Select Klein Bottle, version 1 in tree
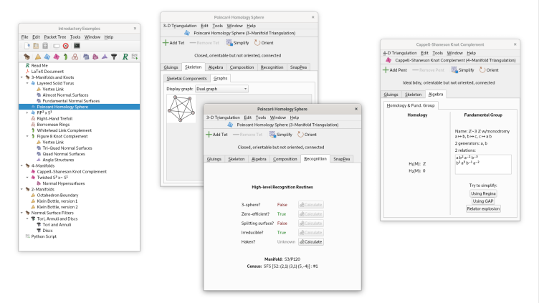The width and height of the screenshot is (539, 303). (x=59, y=201)
